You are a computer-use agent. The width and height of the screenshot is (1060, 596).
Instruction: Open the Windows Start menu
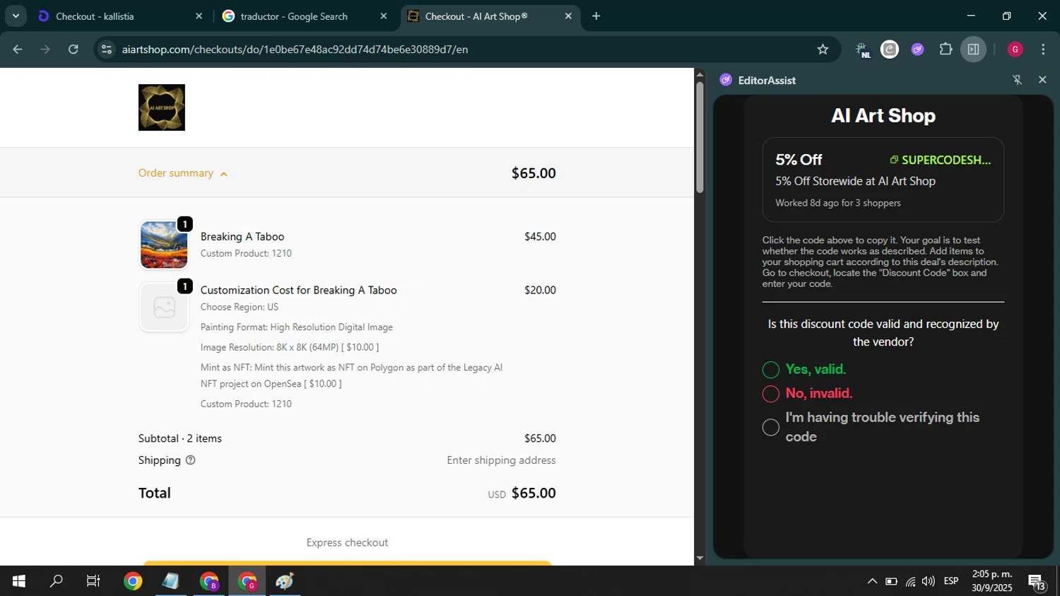(x=19, y=581)
